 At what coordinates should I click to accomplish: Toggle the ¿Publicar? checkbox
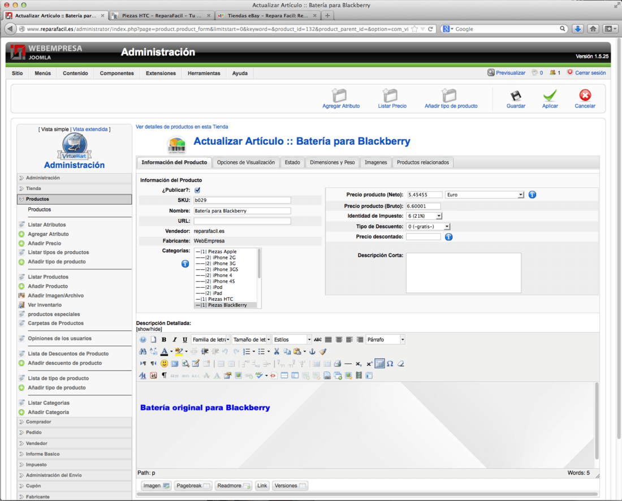(x=197, y=190)
